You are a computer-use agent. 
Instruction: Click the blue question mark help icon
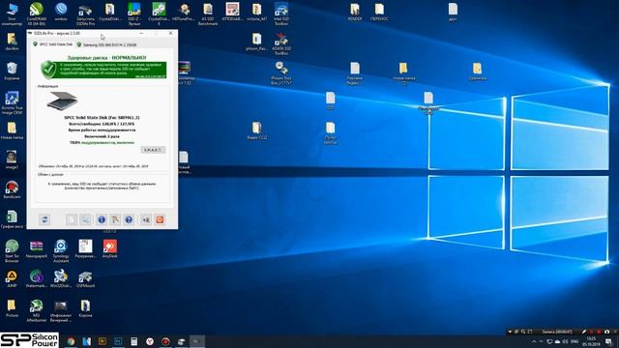click(x=129, y=219)
